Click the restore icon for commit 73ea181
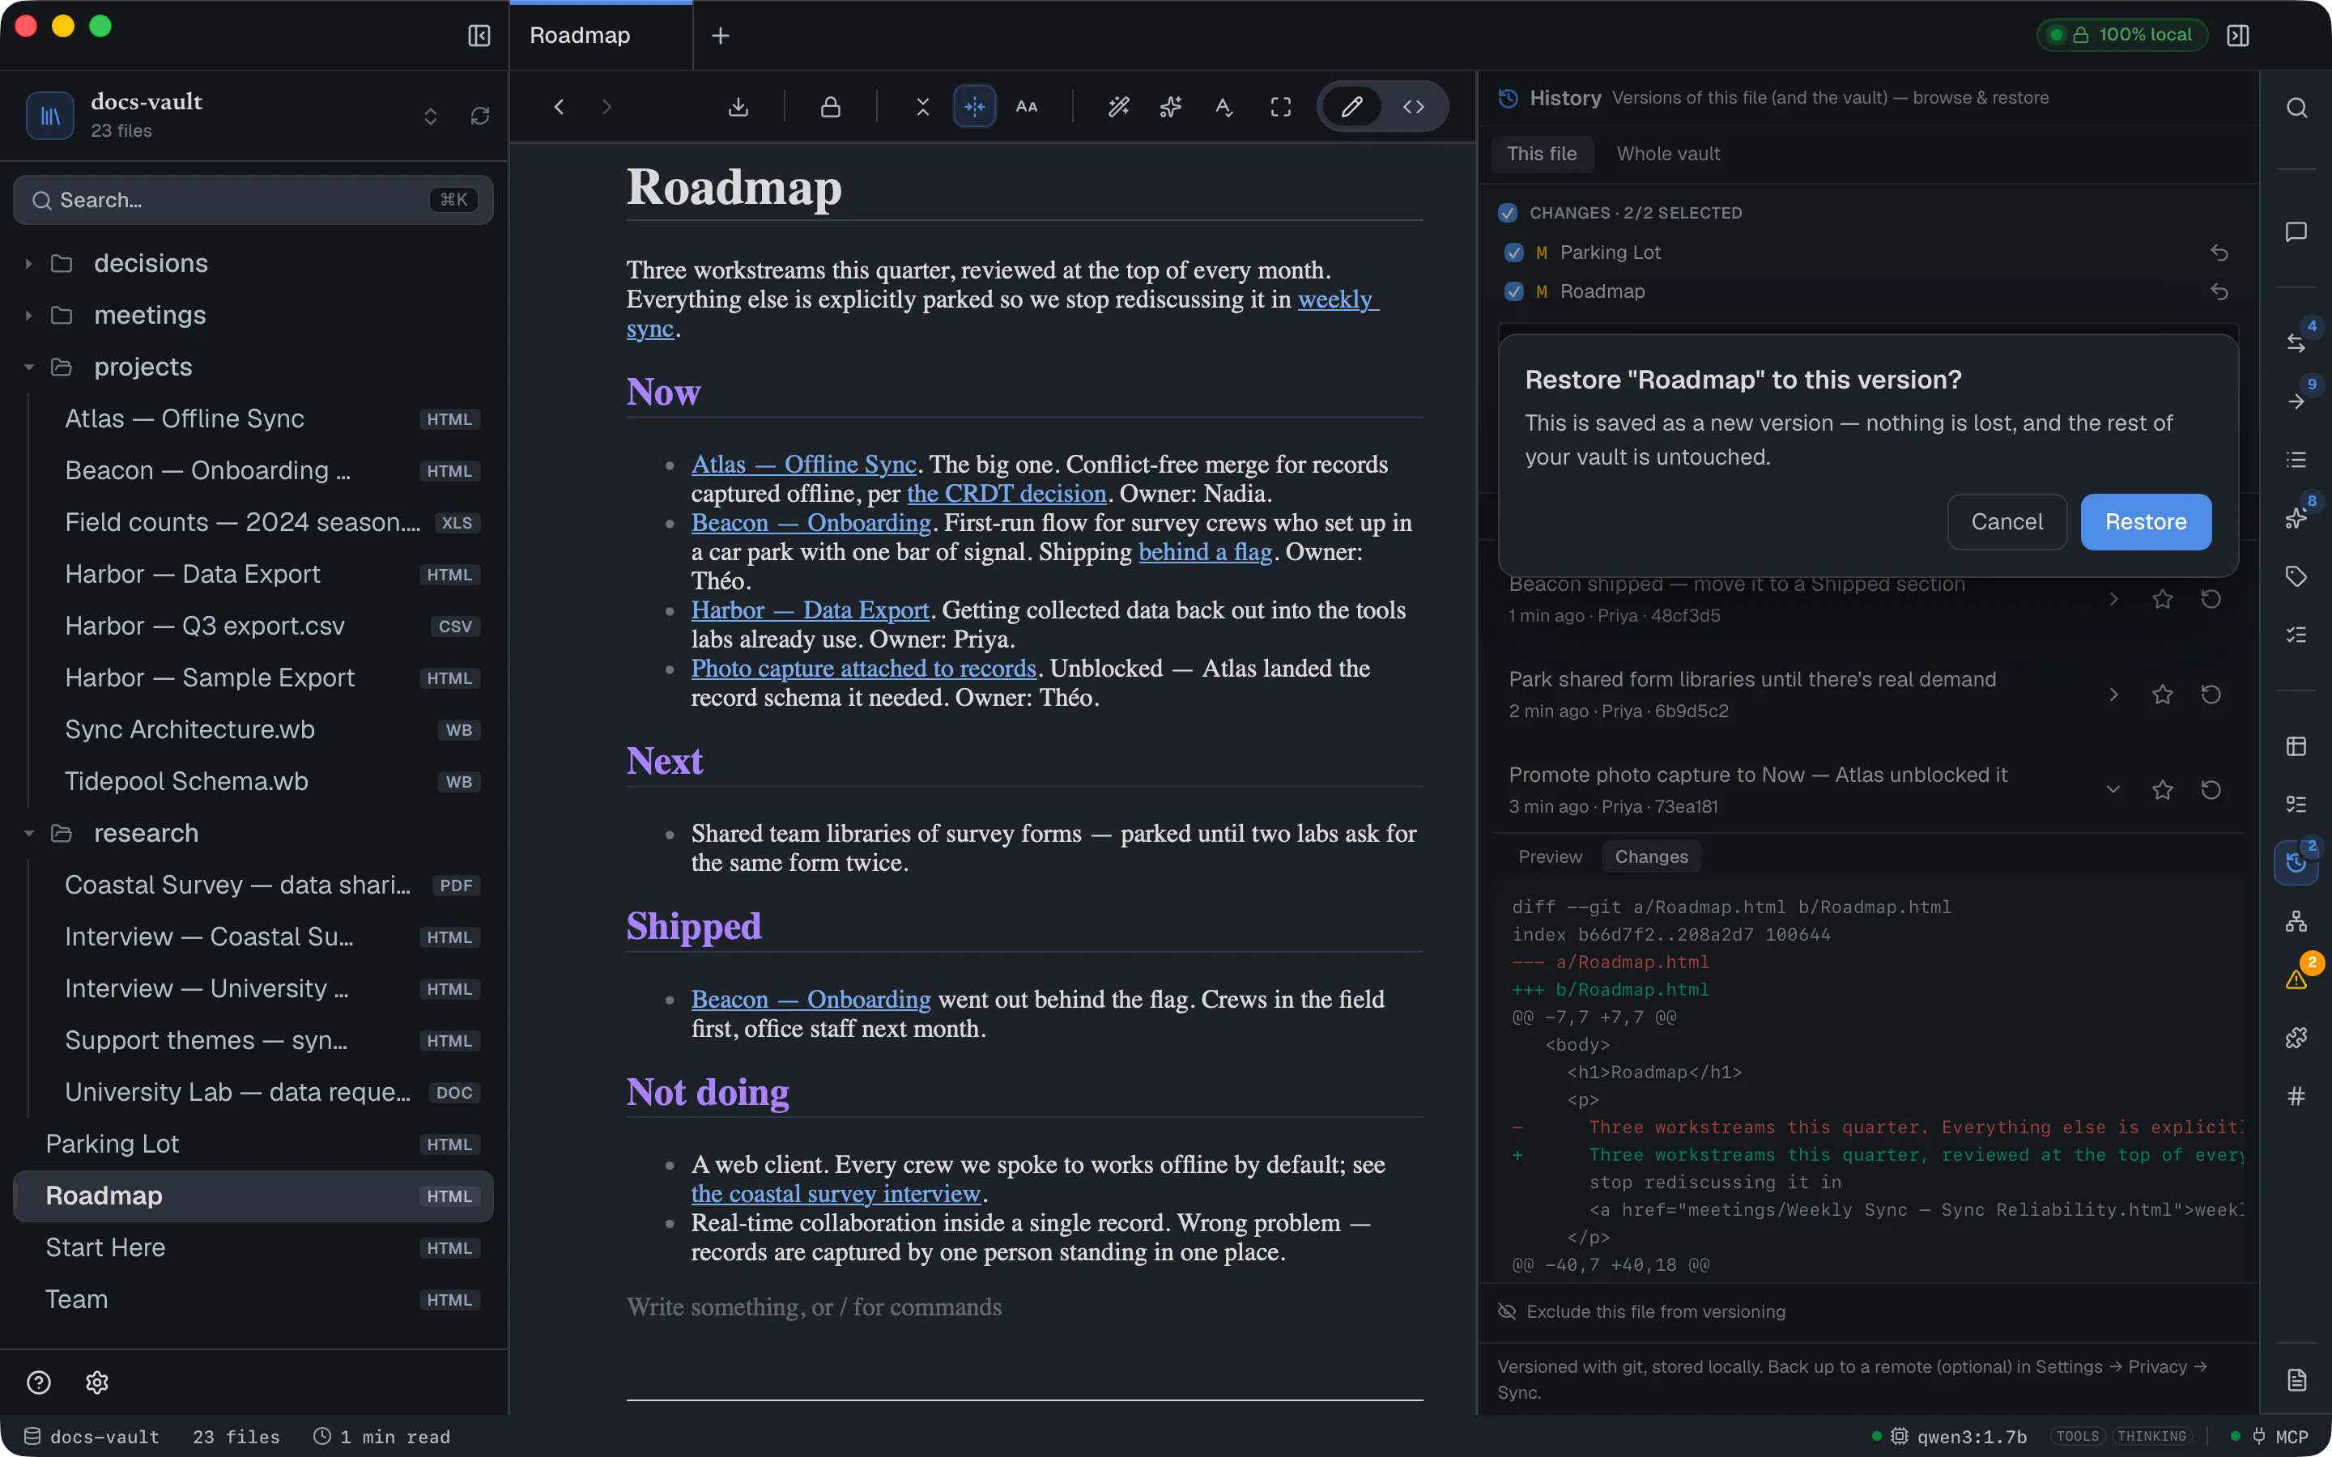The height and width of the screenshot is (1457, 2332). point(2211,790)
